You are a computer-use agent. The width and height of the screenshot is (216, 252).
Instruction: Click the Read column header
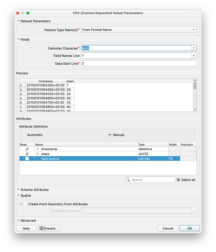[x=27, y=145]
